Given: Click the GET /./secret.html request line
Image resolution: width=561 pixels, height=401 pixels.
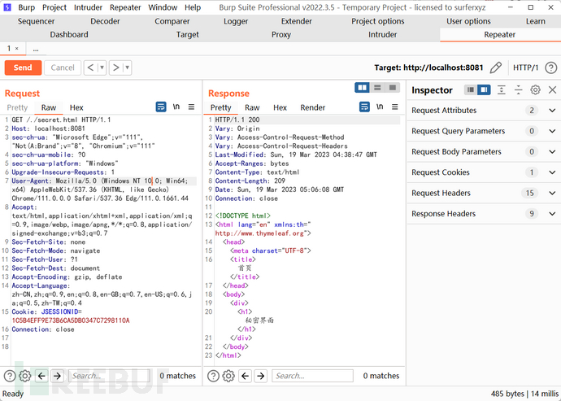Looking at the screenshot, I should (61, 120).
